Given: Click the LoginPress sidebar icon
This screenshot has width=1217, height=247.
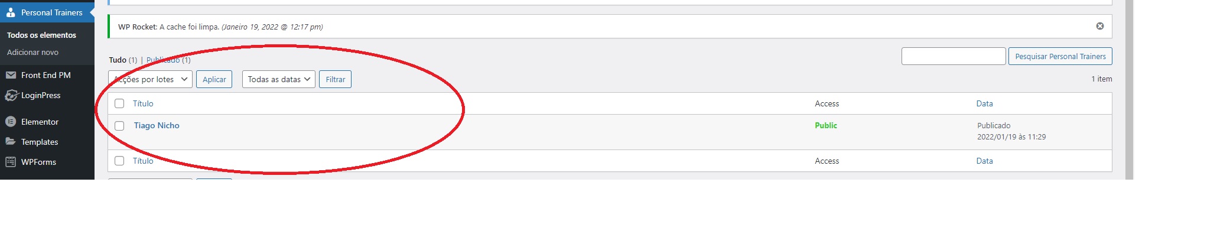Looking at the screenshot, I should (x=11, y=95).
